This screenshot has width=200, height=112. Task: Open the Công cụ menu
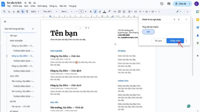(53, 6)
